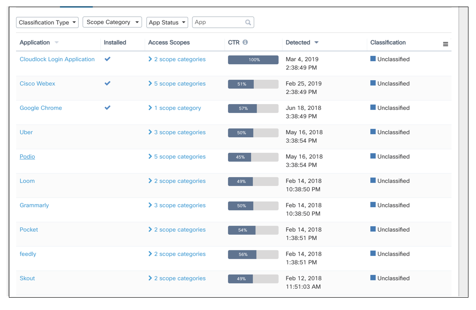The width and height of the screenshot is (476, 310).
Task: Open the Skout application link
Action: [28, 278]
